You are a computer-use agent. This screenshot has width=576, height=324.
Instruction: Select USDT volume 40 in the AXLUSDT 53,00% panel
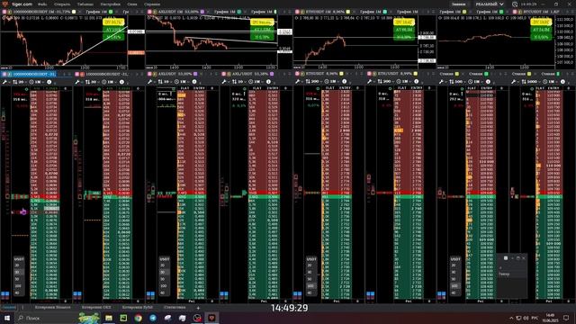point(162,292)
